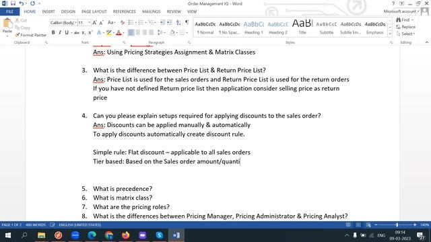431x242 pixels.
Task: Apply red font color
Action: 119,33
